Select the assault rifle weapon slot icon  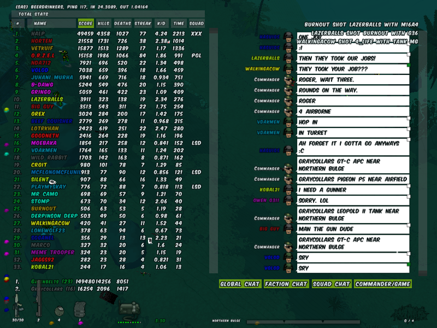(18, 306)
